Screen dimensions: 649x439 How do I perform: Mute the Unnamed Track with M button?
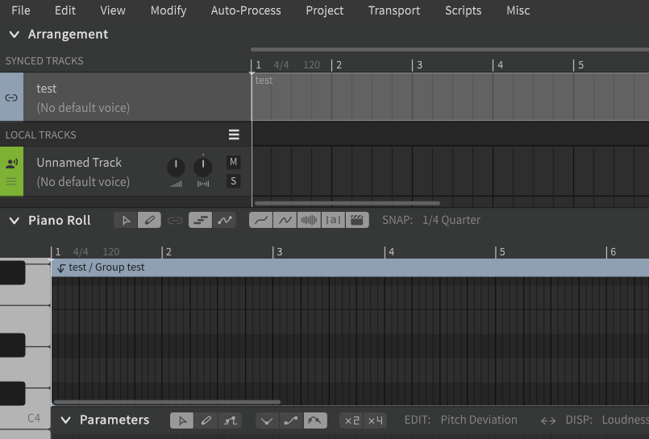[234, 162]
